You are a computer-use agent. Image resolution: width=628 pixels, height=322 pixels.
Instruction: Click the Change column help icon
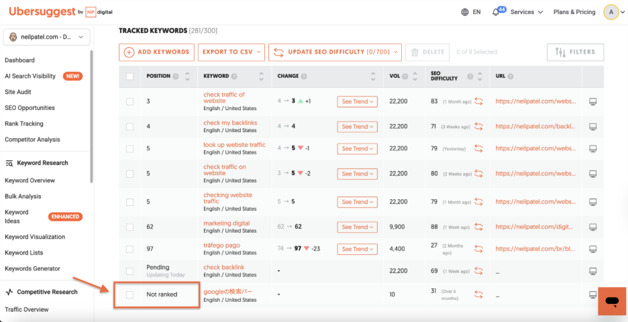click(x=303, y=76)
